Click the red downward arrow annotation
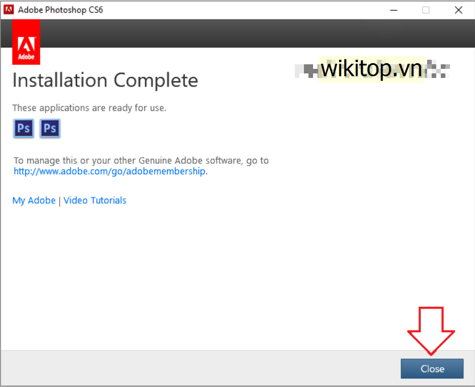Viewport: 475px width, 387px height. click(x=431, y=330)
